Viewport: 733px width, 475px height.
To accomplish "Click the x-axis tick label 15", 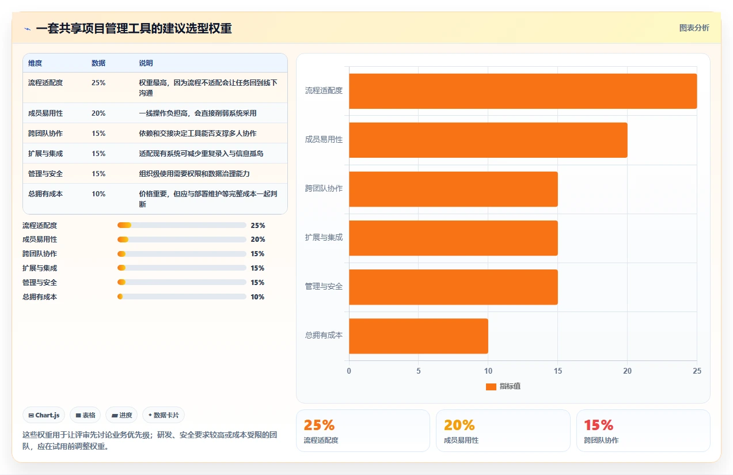I will [x=557, y=371].
